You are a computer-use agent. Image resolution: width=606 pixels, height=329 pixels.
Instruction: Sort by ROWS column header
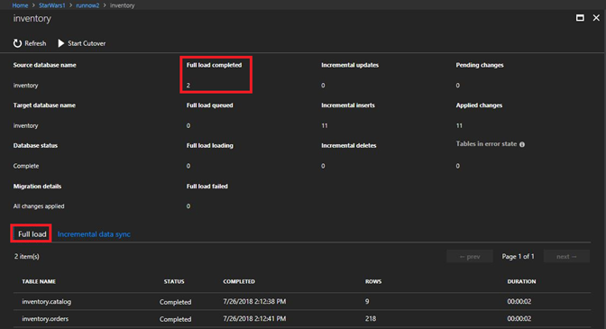tap(373, 281)
